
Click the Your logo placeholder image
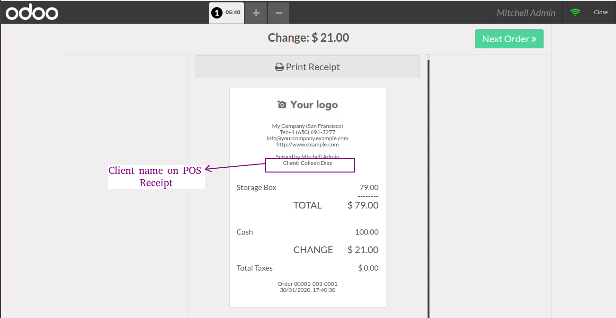tap(308, 105)
